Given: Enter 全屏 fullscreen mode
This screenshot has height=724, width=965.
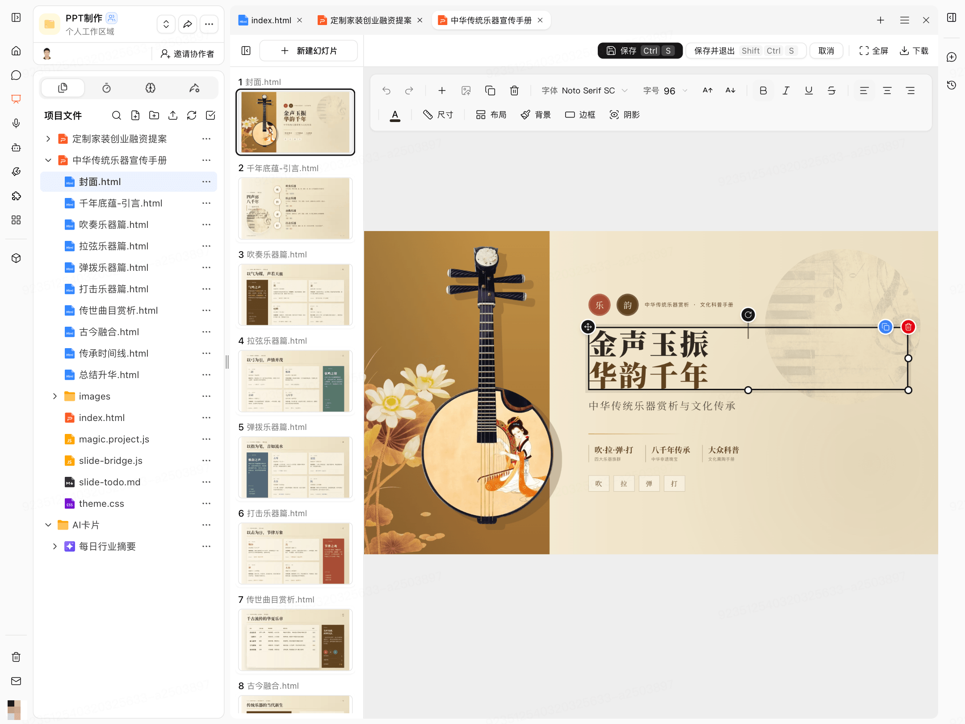Looking at the screenshot, I should [x=873, y=51].
